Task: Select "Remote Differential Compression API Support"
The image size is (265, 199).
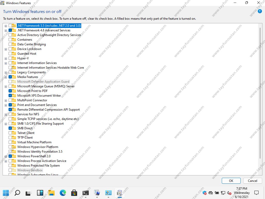Action: pyautogui.click(x=48, y=110)
